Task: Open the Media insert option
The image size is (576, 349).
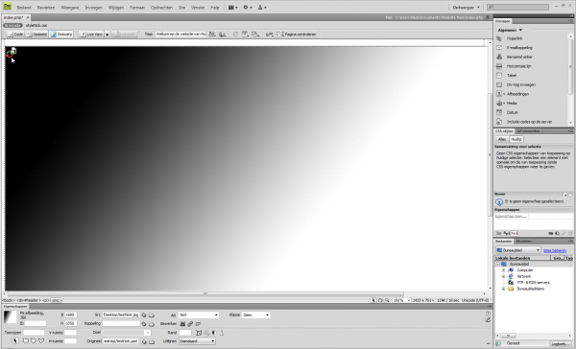Action: pyautogui.click(x=512, y=104)
